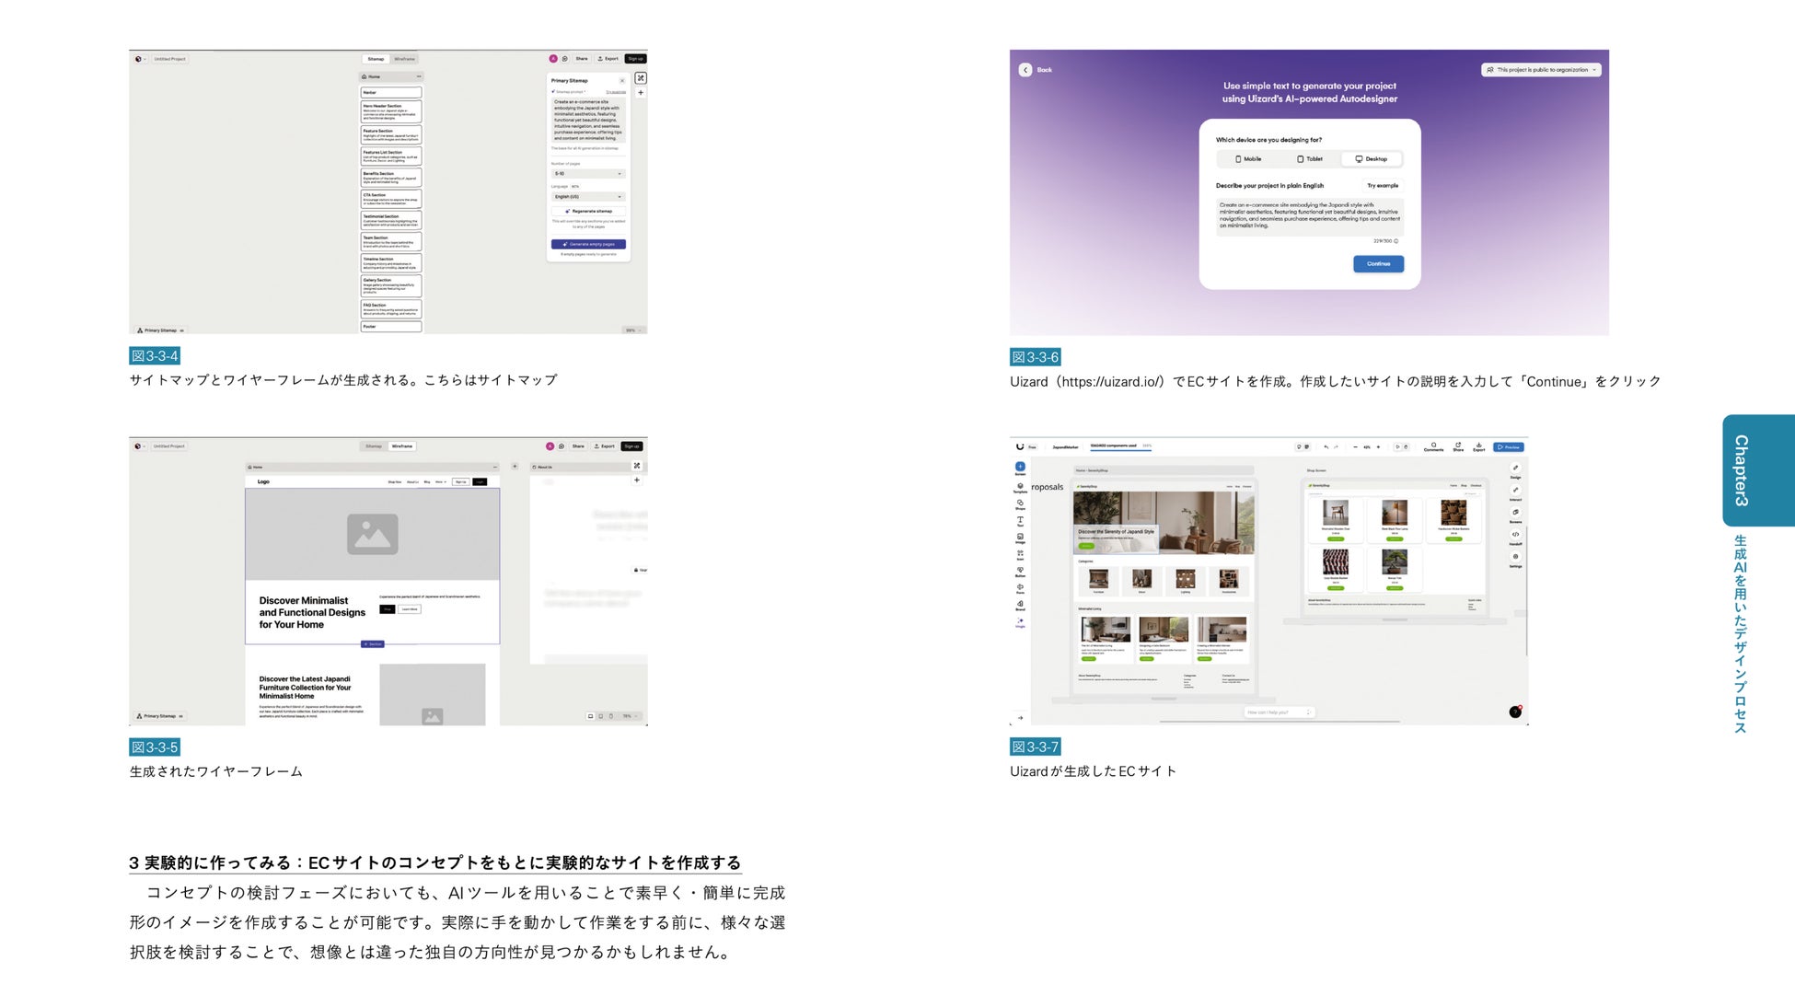Click the blue Continue button
The image size is (1795, 1007).
(x=1378, y=264)
